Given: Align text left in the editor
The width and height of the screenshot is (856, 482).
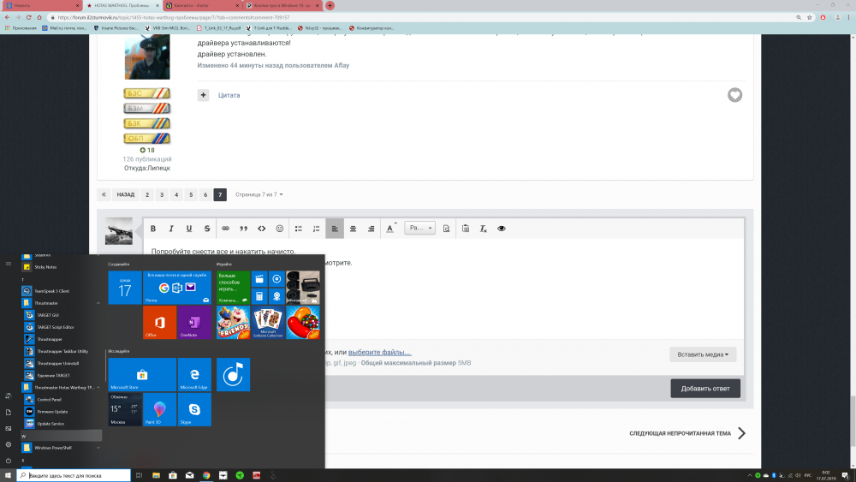Looking at the screenshot, I should 335,229.
